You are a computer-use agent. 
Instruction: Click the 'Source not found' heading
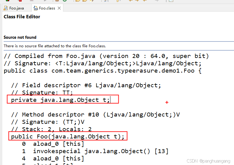pos(20,37)
